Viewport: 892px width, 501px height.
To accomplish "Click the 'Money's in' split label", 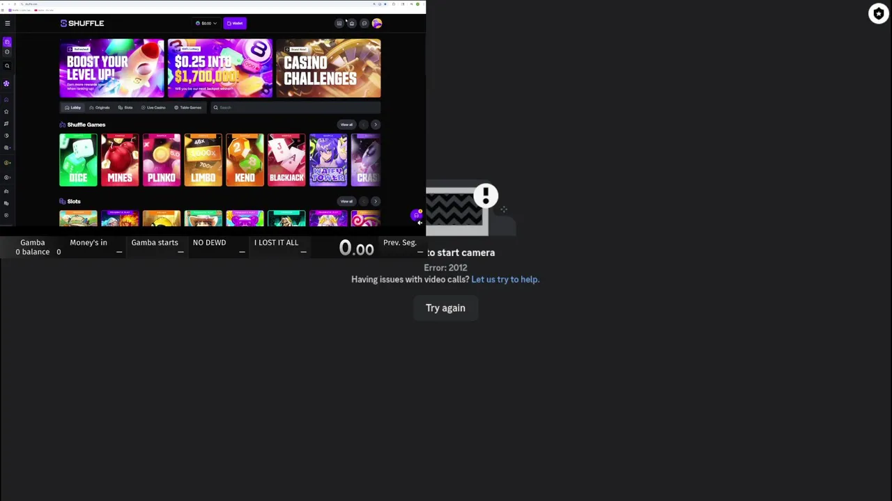I will (x=89, y=242).
